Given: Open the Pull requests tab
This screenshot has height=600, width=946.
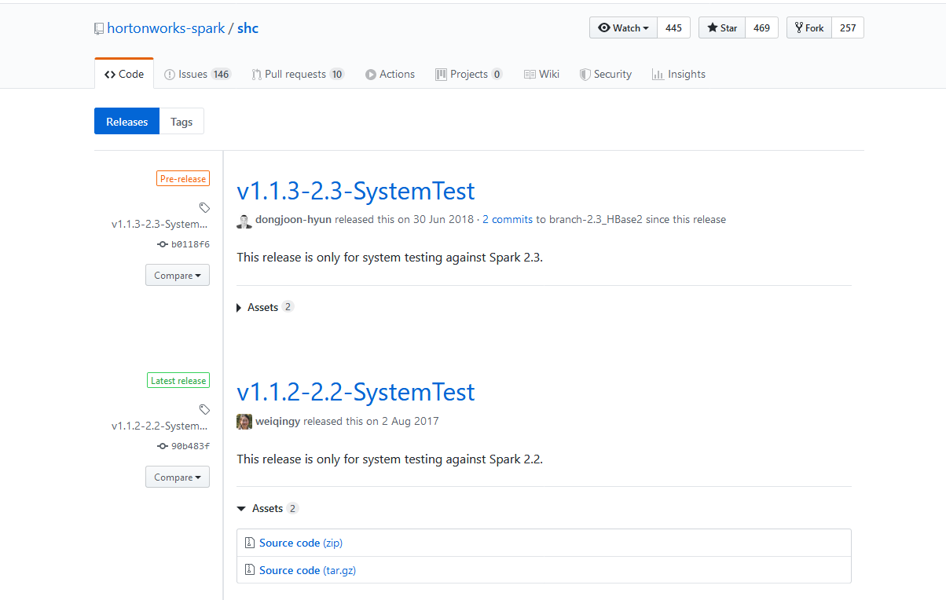Looking at the screenshot, I should tap(298, 74).
